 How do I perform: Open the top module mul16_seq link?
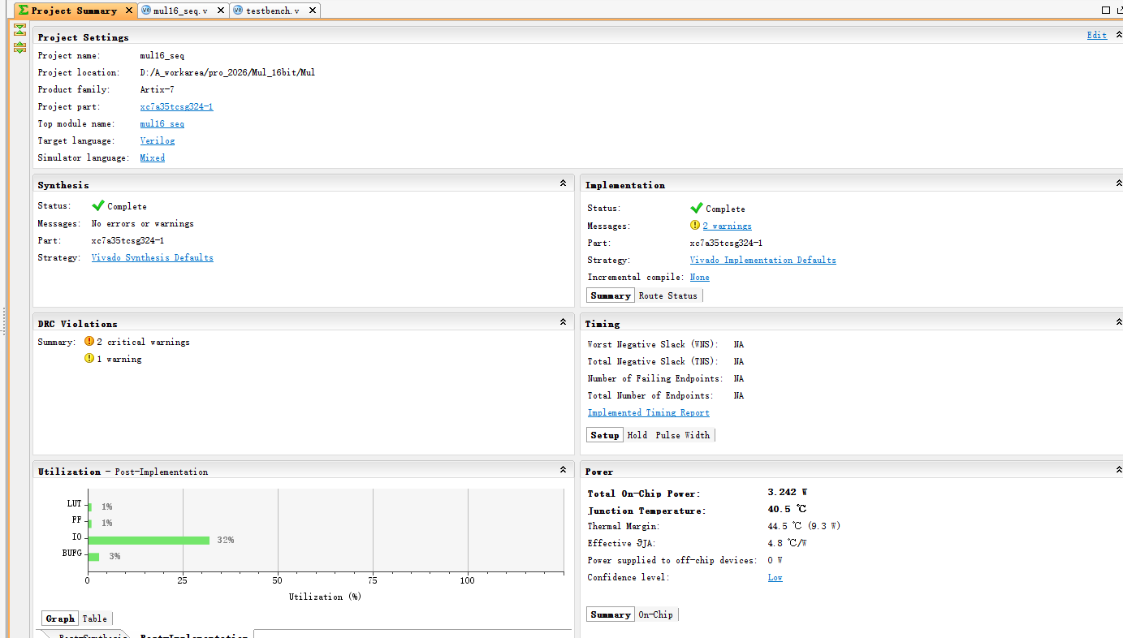[x=162, y=123]
